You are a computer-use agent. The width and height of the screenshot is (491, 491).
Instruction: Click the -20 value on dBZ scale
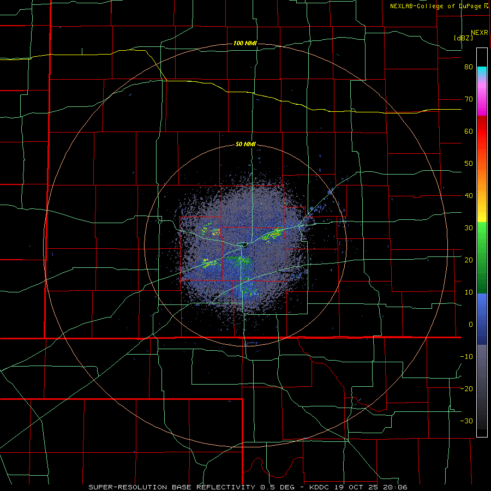(466, 389)
